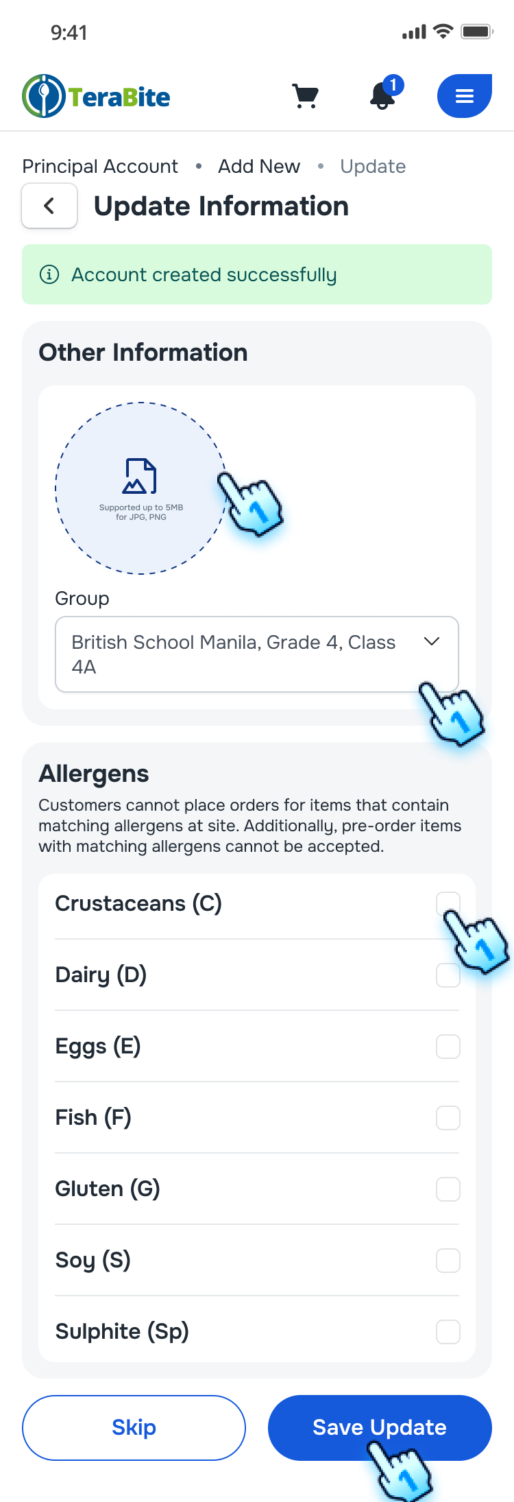Expand the chevron on the Group field
Viewport: 514px width, 1502px height.
coord(431,643)
